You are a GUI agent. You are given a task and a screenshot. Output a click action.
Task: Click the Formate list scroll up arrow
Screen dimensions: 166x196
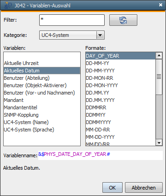click(159, 56)
